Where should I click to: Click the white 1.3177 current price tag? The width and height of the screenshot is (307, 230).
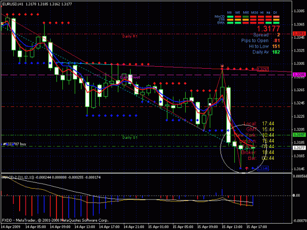click(x=299, y=148)
